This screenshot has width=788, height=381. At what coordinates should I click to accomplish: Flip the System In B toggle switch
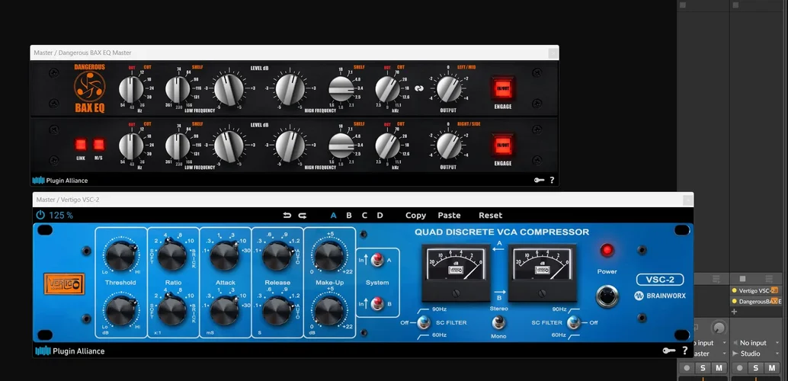[x=376, y=303]
